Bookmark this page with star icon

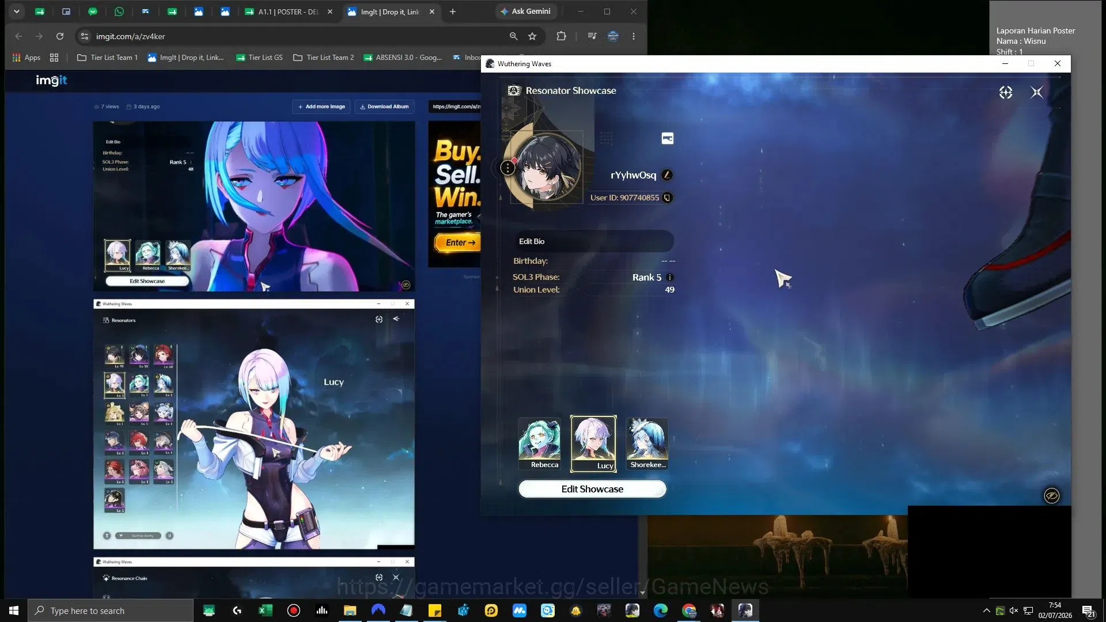click(x=532, y=36)
